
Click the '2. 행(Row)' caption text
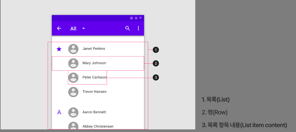coord(214,112)
